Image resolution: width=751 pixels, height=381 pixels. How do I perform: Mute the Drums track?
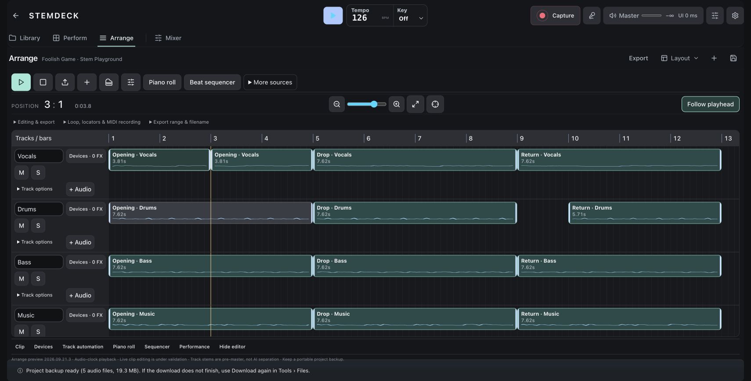[x=22, y=226]
